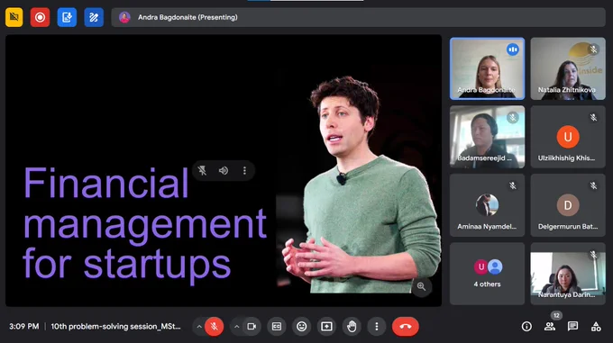The height and width of the screenshot is (343, 613).
Task: Toggle the camera button in the control bar
Action: click(252, 326)
